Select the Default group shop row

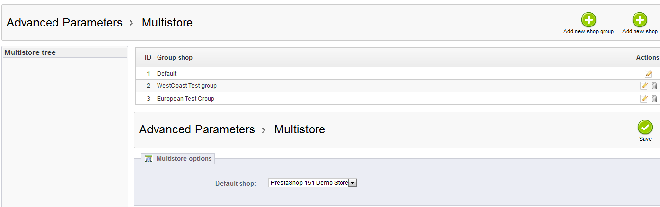point(167,74)
